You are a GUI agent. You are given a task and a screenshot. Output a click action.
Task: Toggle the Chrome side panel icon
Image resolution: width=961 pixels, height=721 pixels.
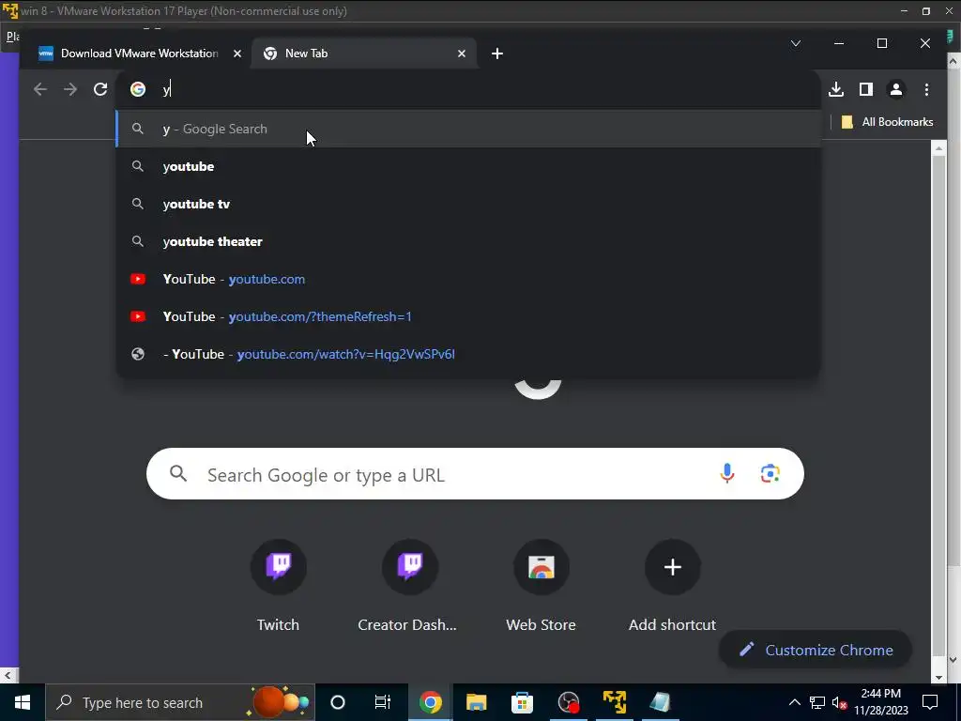[x=865, y=89]
